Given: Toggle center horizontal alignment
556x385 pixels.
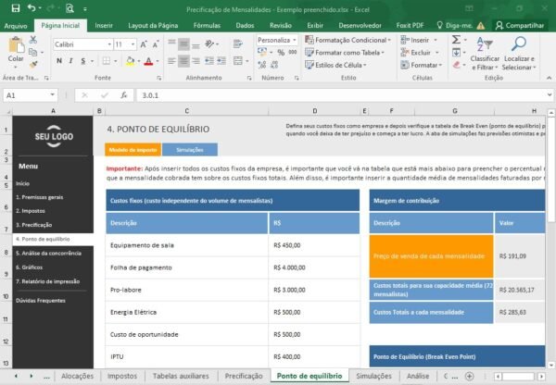Looking at the screenshot, I should (183, 61).
